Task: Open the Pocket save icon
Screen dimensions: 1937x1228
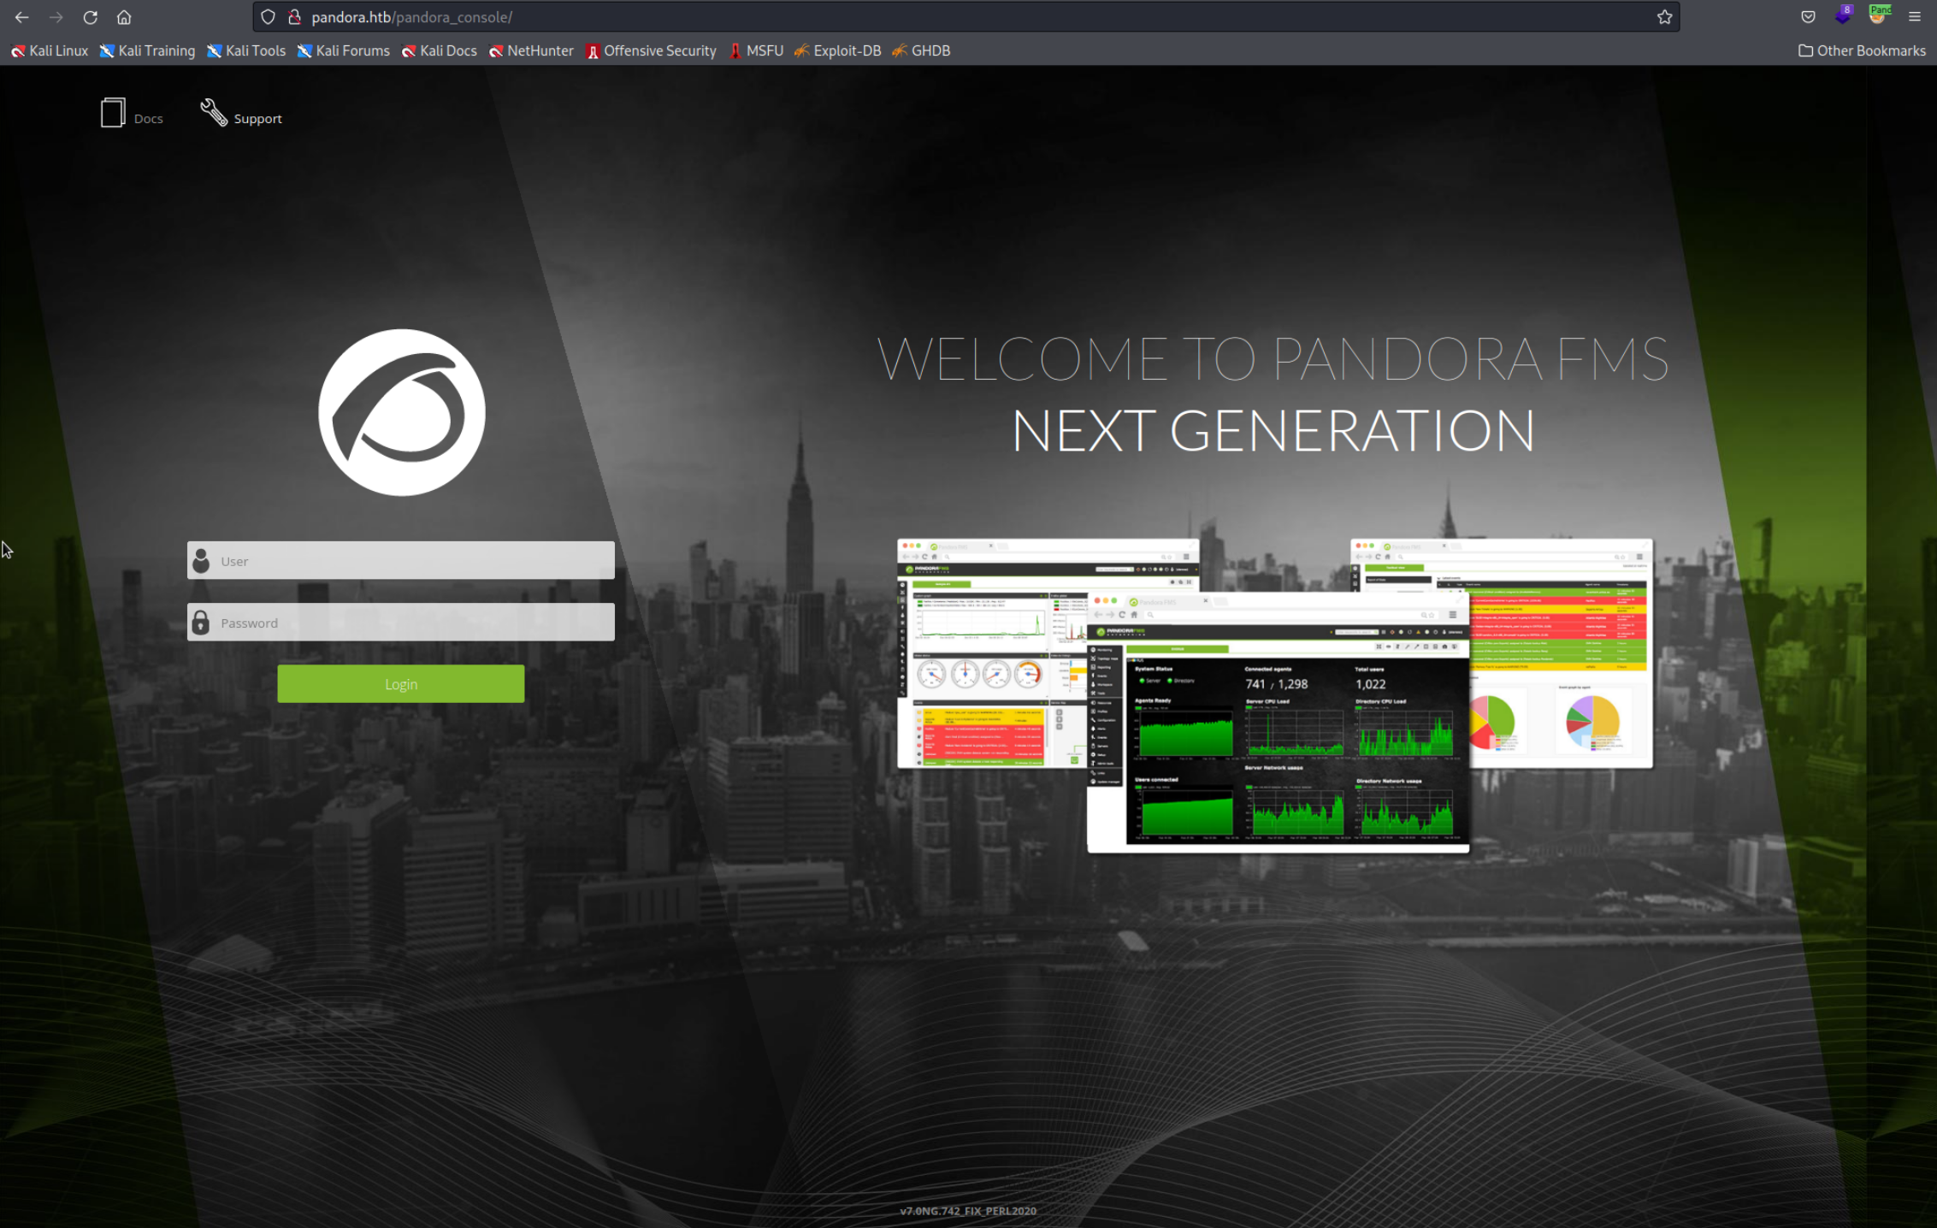Action: point(1808,17)
